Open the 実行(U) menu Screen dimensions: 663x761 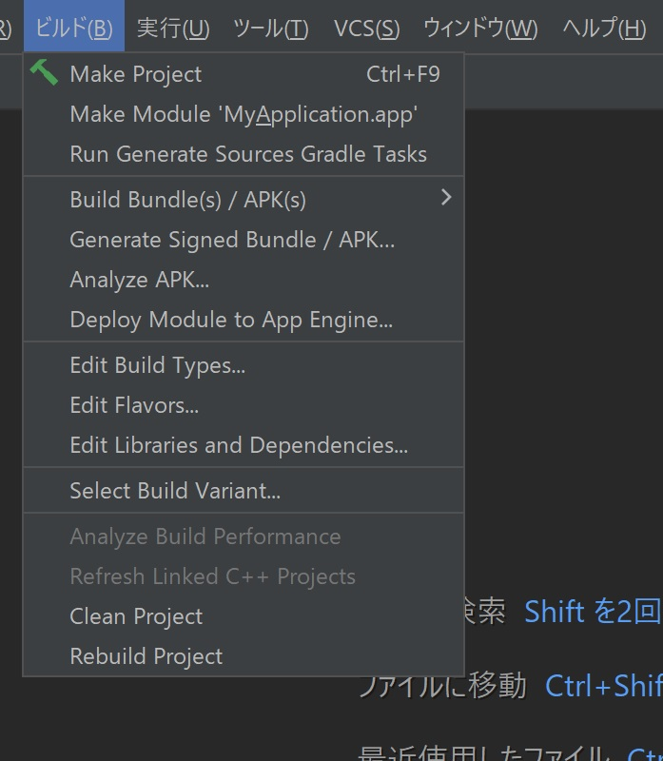click(173, 28)
